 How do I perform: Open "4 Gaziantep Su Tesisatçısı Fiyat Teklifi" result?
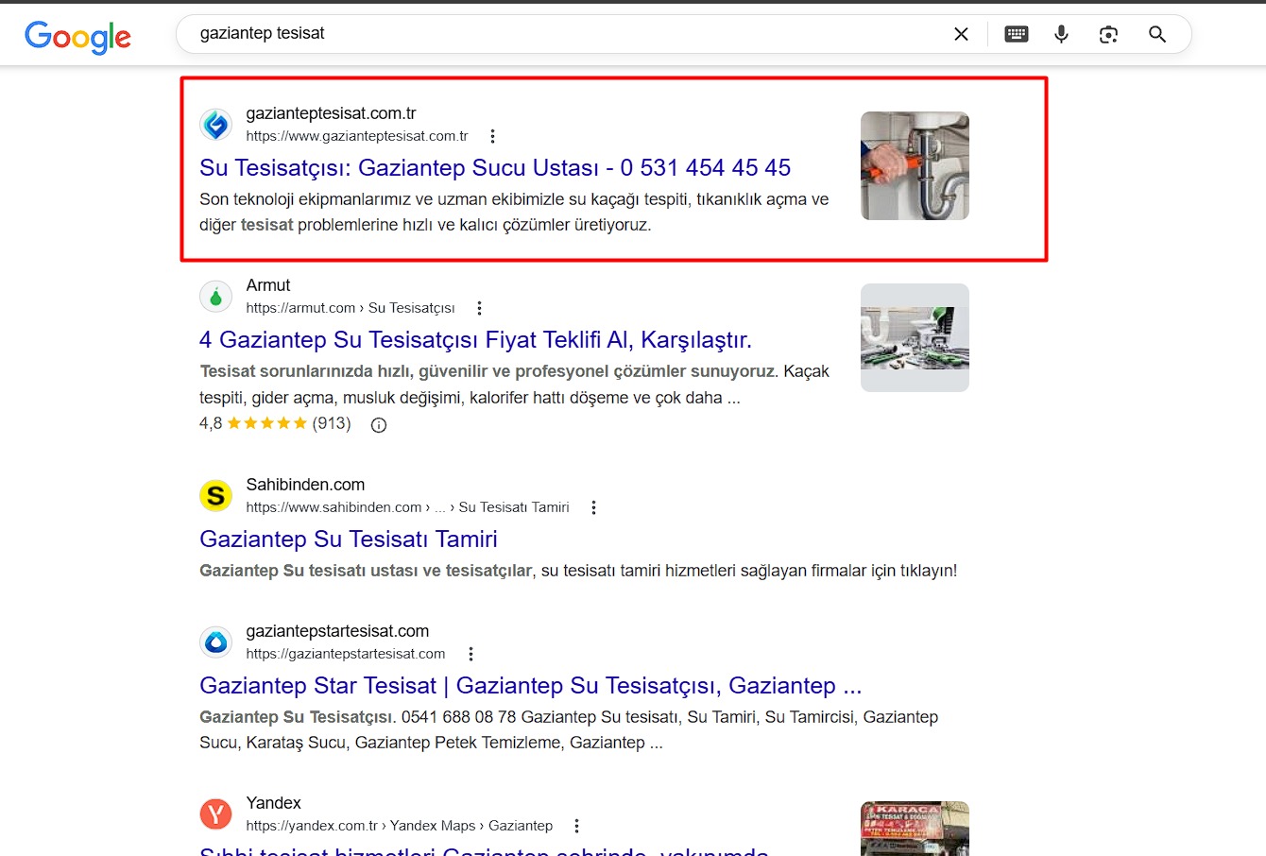pyautogui.click(x=475, y=340)
